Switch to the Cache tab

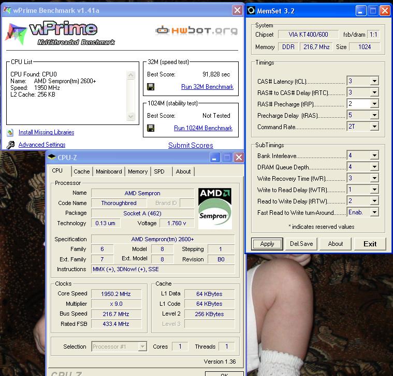click(x=82, y=172)
